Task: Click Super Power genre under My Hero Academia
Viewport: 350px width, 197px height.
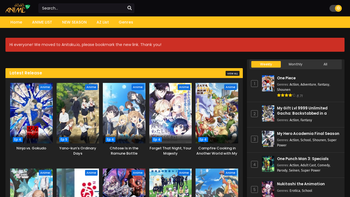Action: point(307,143)
